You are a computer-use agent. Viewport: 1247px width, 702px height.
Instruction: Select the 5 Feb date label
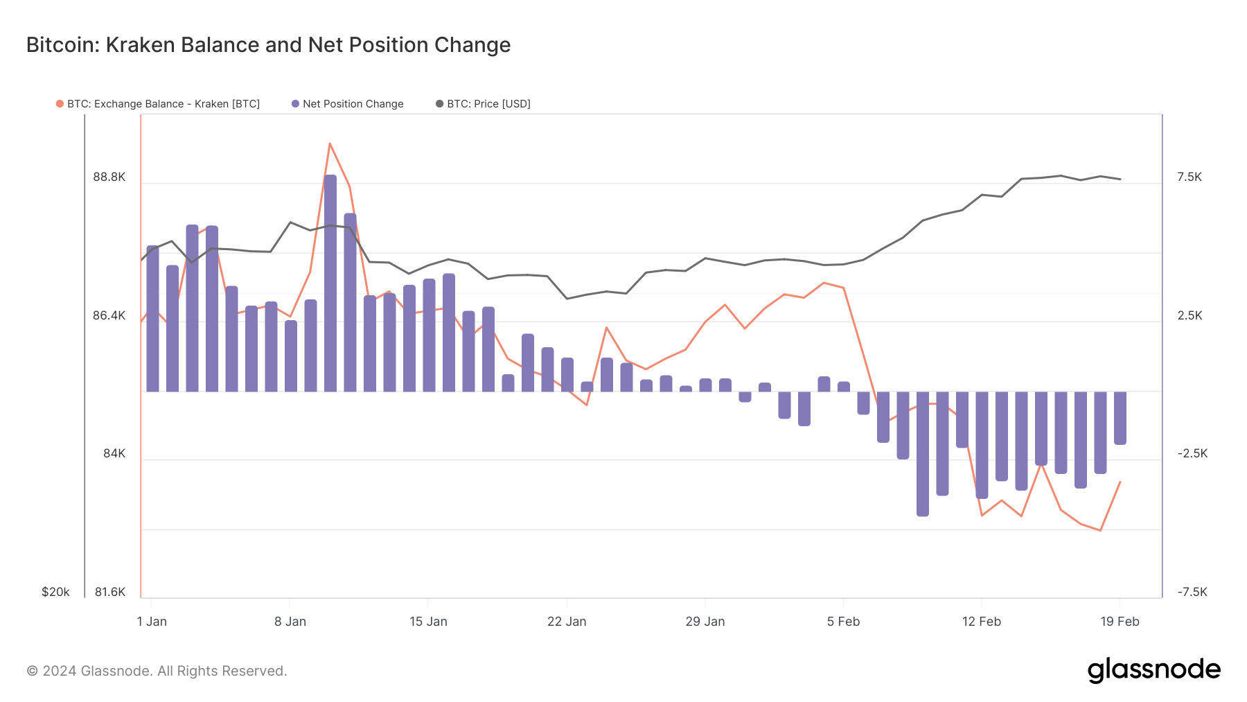click(843, 622)
